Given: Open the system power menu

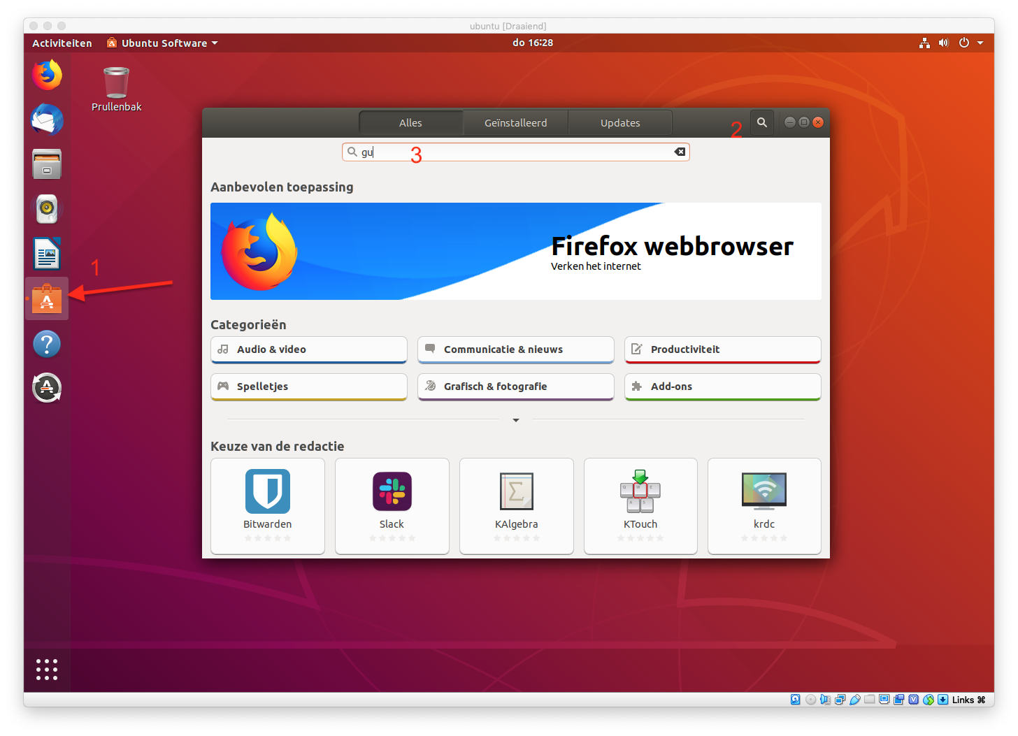Looking at the screenshot, I should [970, 43].
